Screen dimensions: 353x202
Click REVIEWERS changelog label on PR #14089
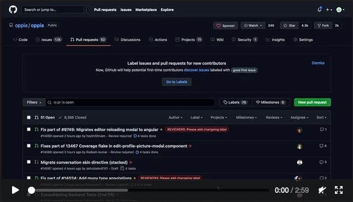197,130
